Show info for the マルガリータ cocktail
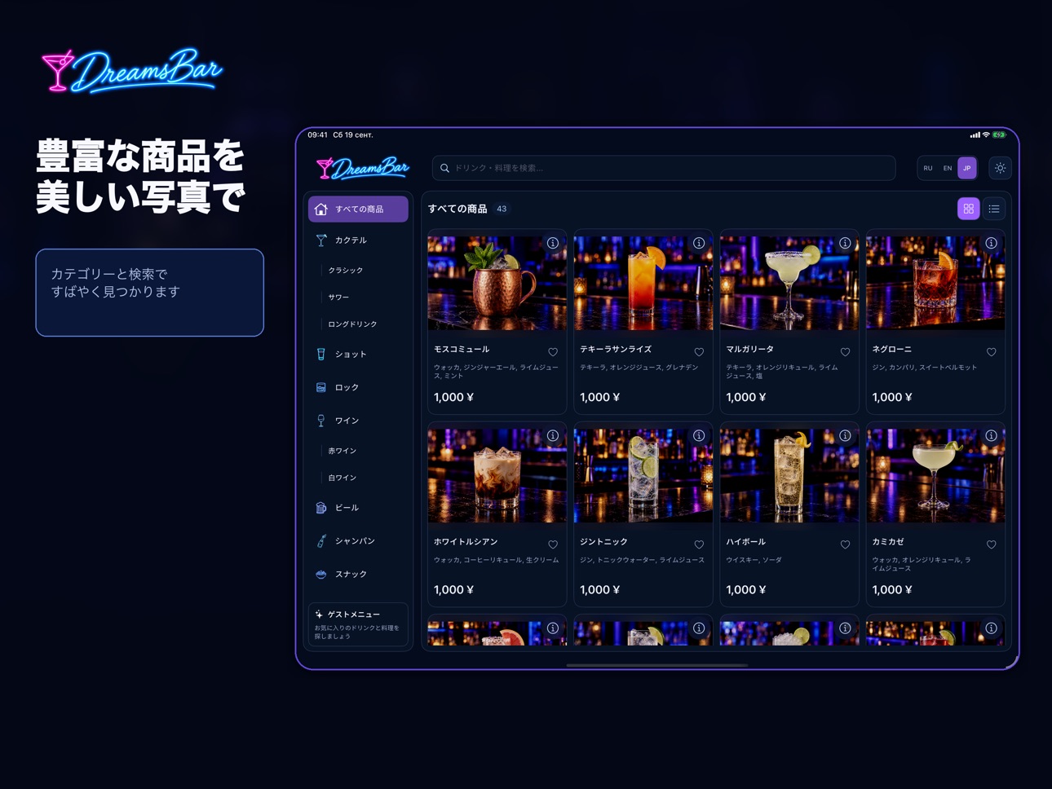1052x789 pixels. pyautogui.click(x=845, y=243)
